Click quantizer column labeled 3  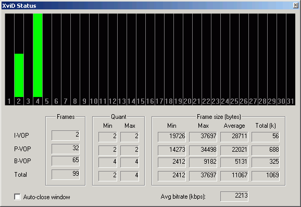[x=28, y=59]
